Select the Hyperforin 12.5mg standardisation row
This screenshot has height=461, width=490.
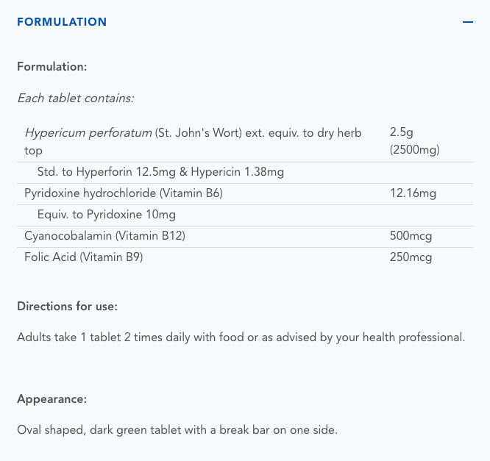point(160,172)
